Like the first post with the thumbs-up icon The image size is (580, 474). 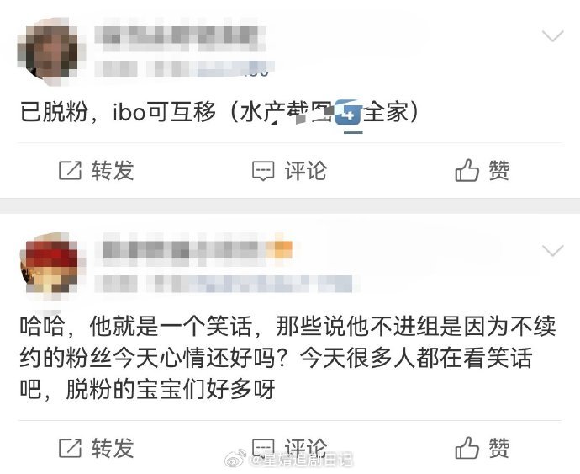click(467, 170)
